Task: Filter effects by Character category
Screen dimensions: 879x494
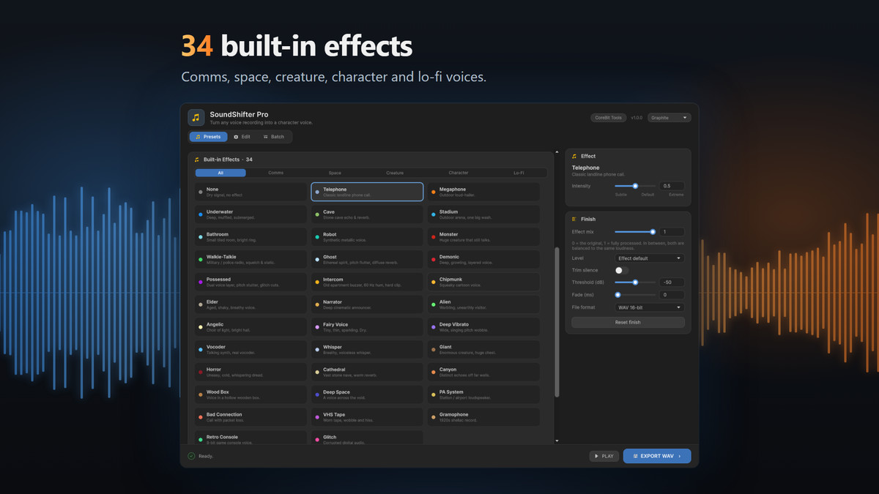Action: tap(459, 173)
